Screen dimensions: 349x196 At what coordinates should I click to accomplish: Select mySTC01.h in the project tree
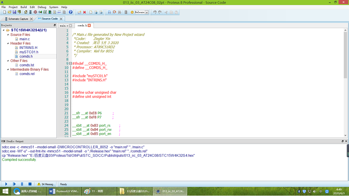[29, 52]
